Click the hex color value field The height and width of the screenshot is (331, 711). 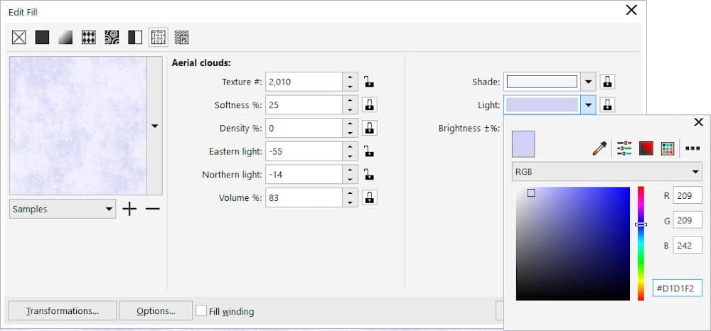click(x=677, y=288)
